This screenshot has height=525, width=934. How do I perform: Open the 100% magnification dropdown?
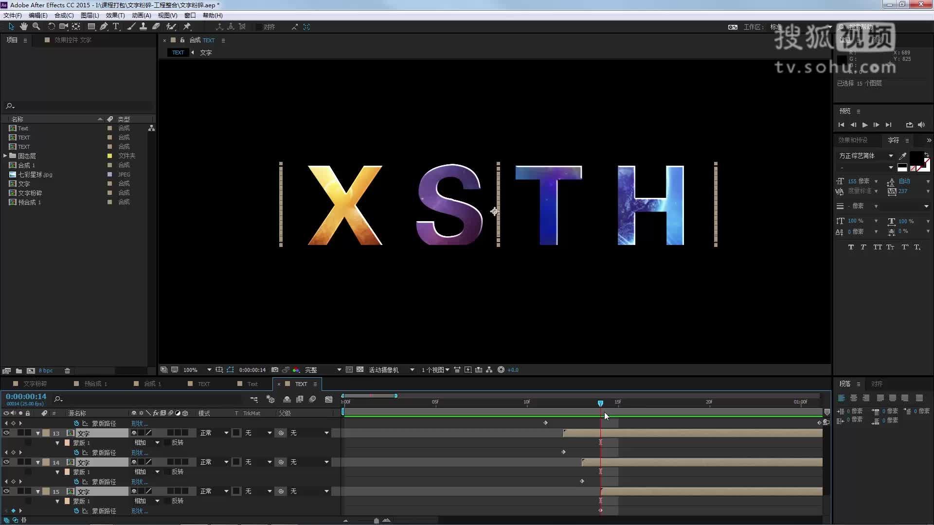(209, 370)
